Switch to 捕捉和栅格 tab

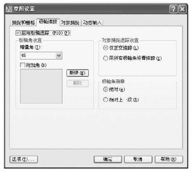[x=23, y=23]
